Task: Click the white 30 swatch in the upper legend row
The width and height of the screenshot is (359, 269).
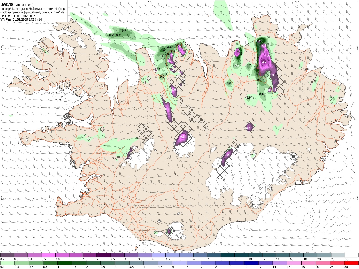Action: point(351,255)
